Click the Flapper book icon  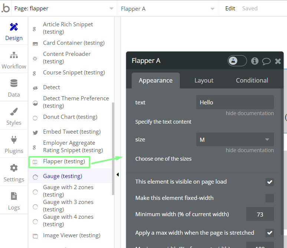coord(35,162)
